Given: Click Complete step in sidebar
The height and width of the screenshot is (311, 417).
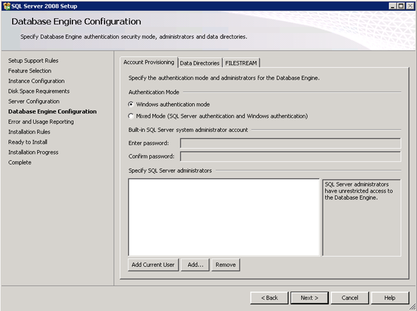Looking at the screenshot, I should 20,162.
